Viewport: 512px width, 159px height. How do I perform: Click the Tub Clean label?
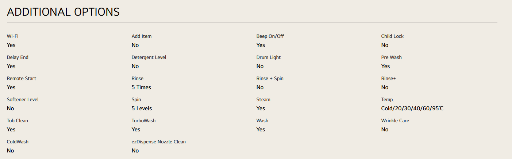point(18,121)
